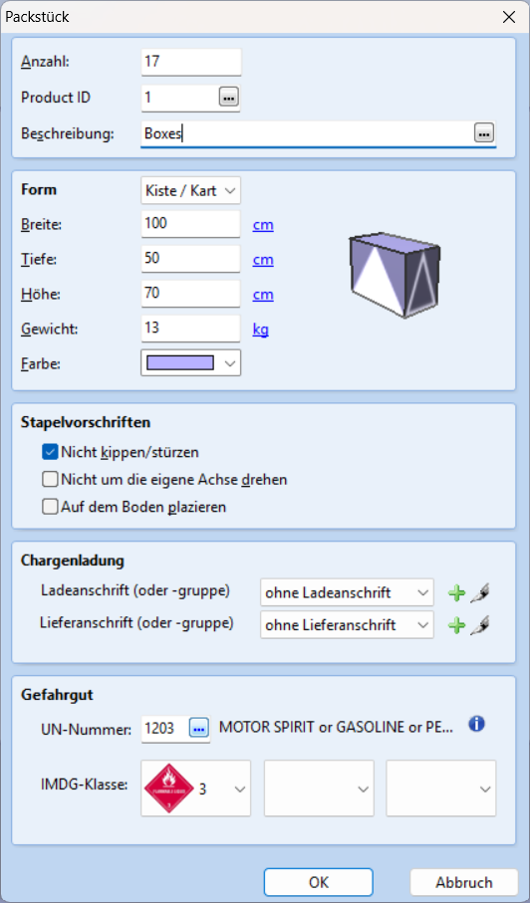
Task: Edit Lieferanschrift with the pen icon
Action: click(x=480, y=625)
